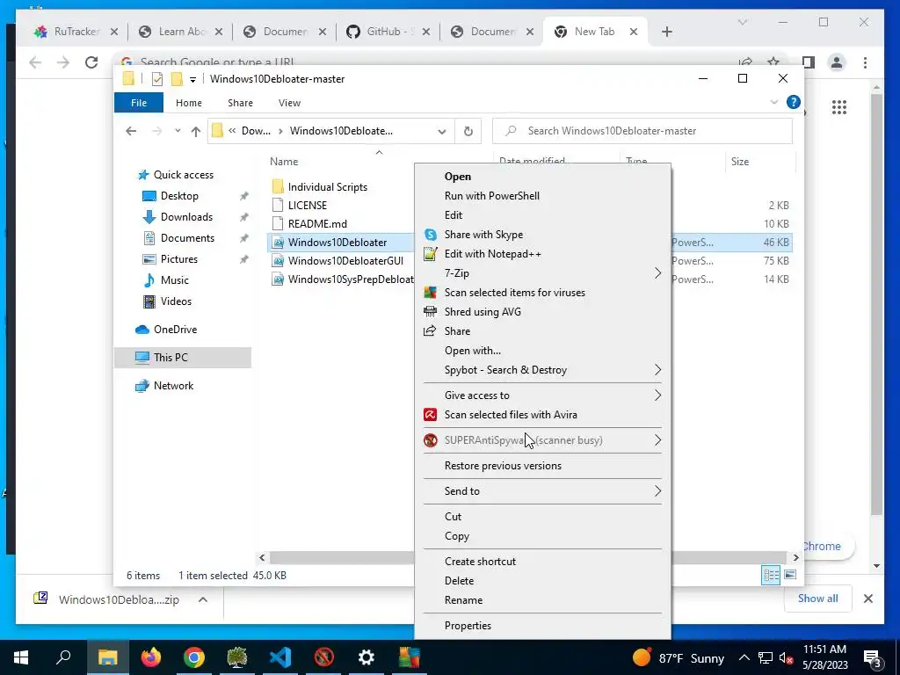
Task: Open the File ribbon tab
Action: 139,103
